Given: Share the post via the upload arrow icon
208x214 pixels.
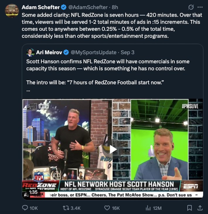Looking at the screenshot, I should 200,208.
